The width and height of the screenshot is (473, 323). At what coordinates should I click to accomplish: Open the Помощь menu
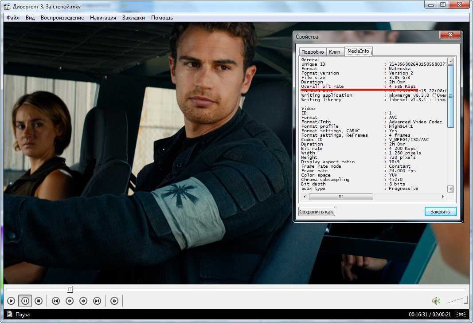point(162,18)
